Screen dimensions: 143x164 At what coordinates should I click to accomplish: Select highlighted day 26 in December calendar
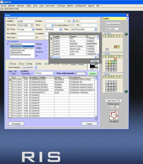click(115, 47)
